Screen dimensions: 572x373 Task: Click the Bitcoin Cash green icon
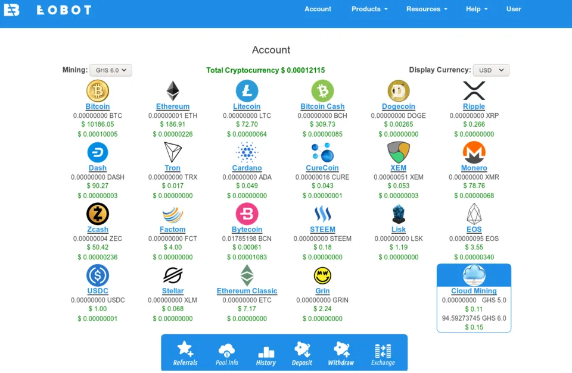point(322,90)
